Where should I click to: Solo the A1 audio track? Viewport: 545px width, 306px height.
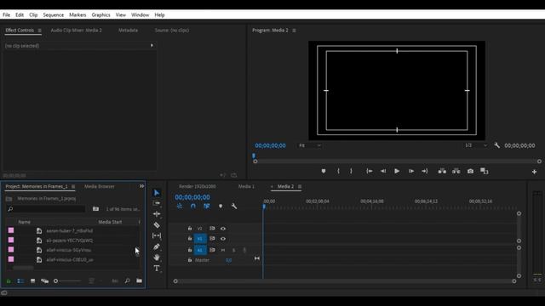click(233, 250)
